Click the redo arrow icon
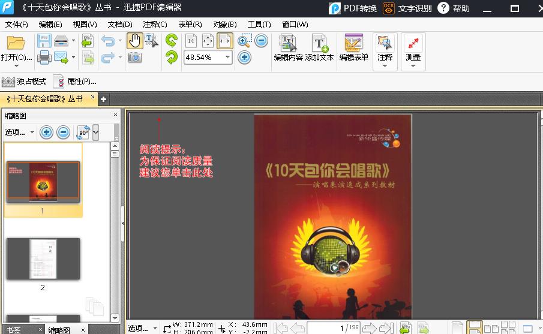543x334 pixels. click(107, 57)
